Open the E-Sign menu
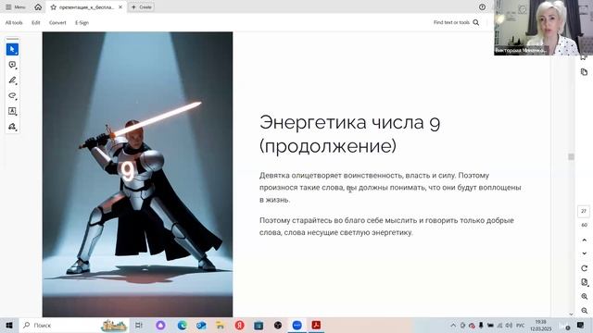This screenshot has width=593, height=333. click(82, 22)
